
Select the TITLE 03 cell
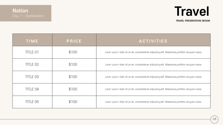pyautogui.click(x=32, y=77)
